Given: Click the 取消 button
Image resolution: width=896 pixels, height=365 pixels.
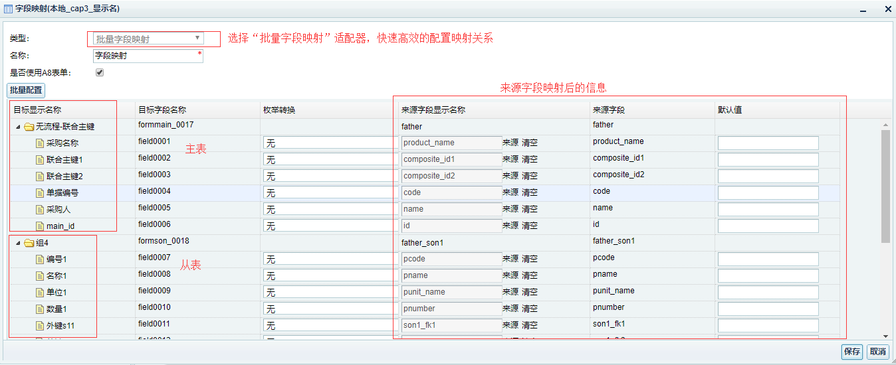Looking at the screenshot, I should pyautogui.click(x=878, y=352).
